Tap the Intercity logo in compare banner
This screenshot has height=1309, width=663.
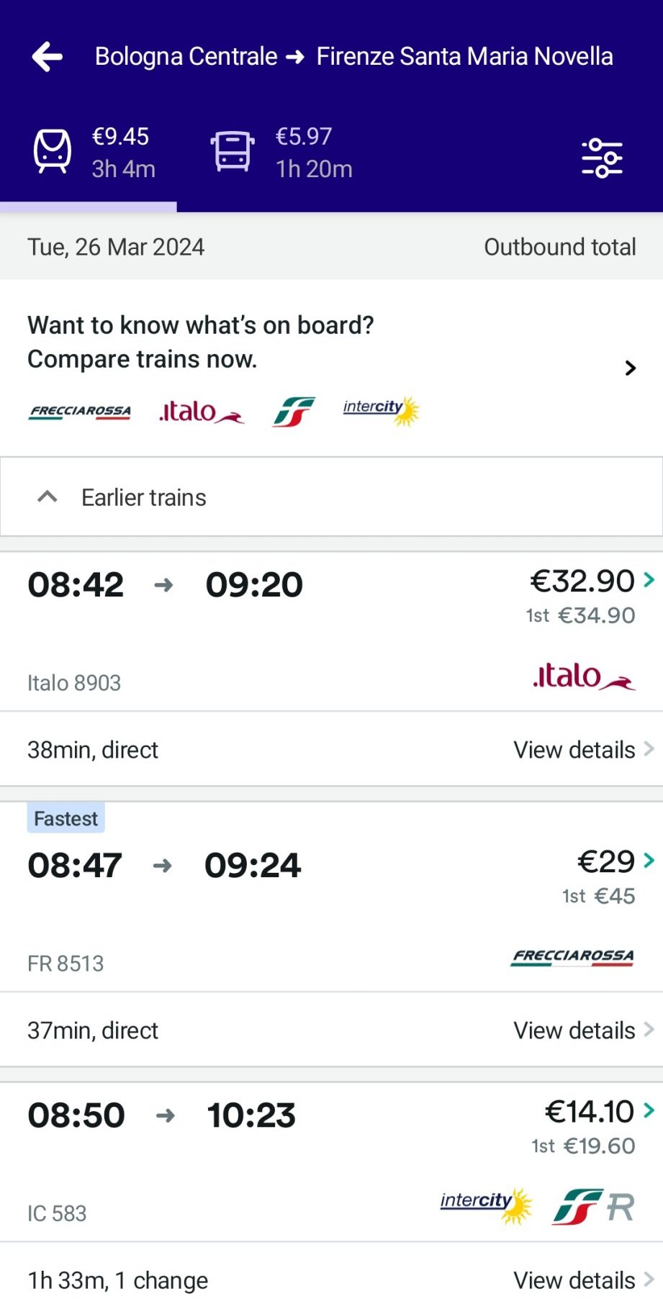coord(381,410)
